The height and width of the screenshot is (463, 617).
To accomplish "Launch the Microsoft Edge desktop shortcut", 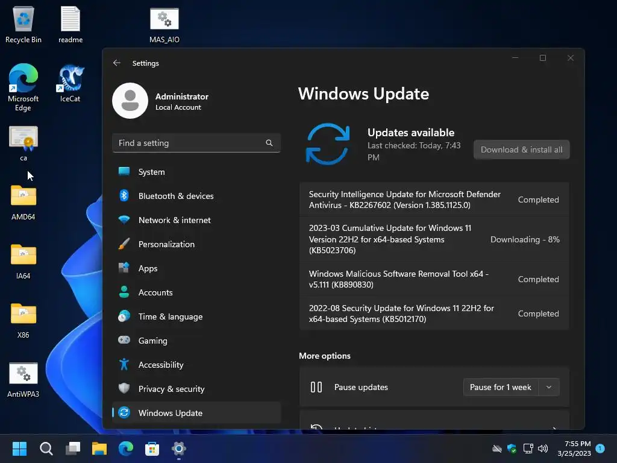I will point(23,87).
